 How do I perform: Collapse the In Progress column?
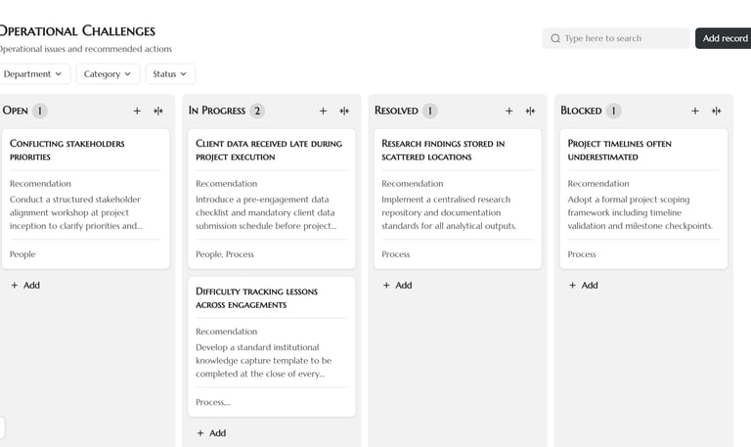pyautogui.click(x=344, y=112)
